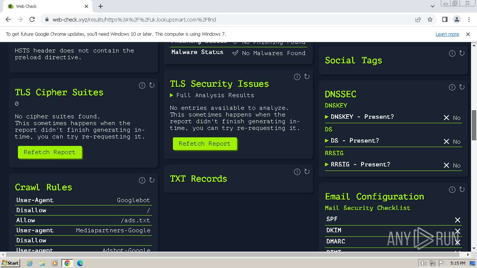The height and width of the screenshot is (268, 477).
Task: Refetch report in TLS Security Issues
Action: coord(205,144)
